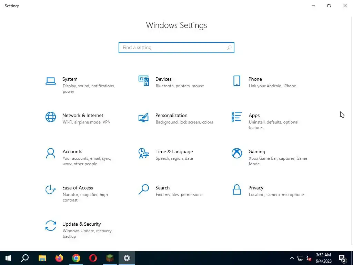Open the Time & Language title

point(174,152)
